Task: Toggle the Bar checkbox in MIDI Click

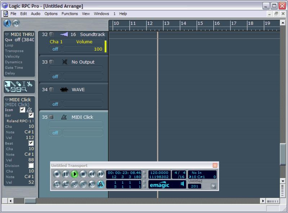Action: 31,115
